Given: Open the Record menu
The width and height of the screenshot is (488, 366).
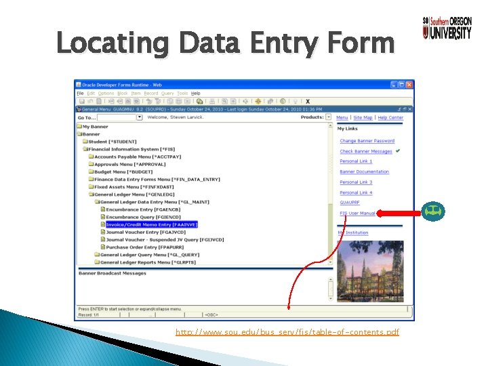Looking at the screenshot, I should pos(151,93).
